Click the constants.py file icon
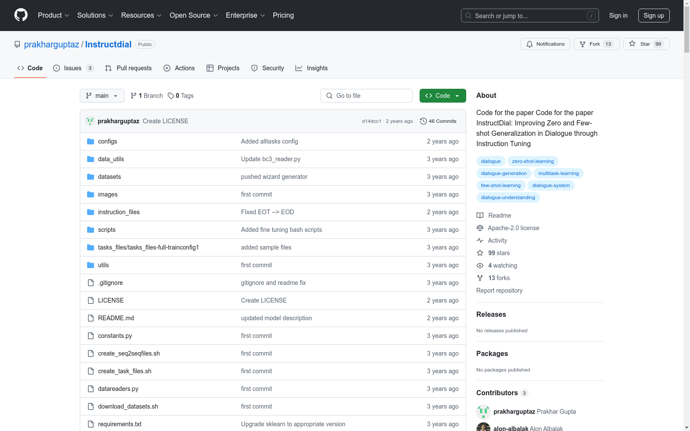The height and width of the screenshot is (431, 690). click(x=91, y=336)
